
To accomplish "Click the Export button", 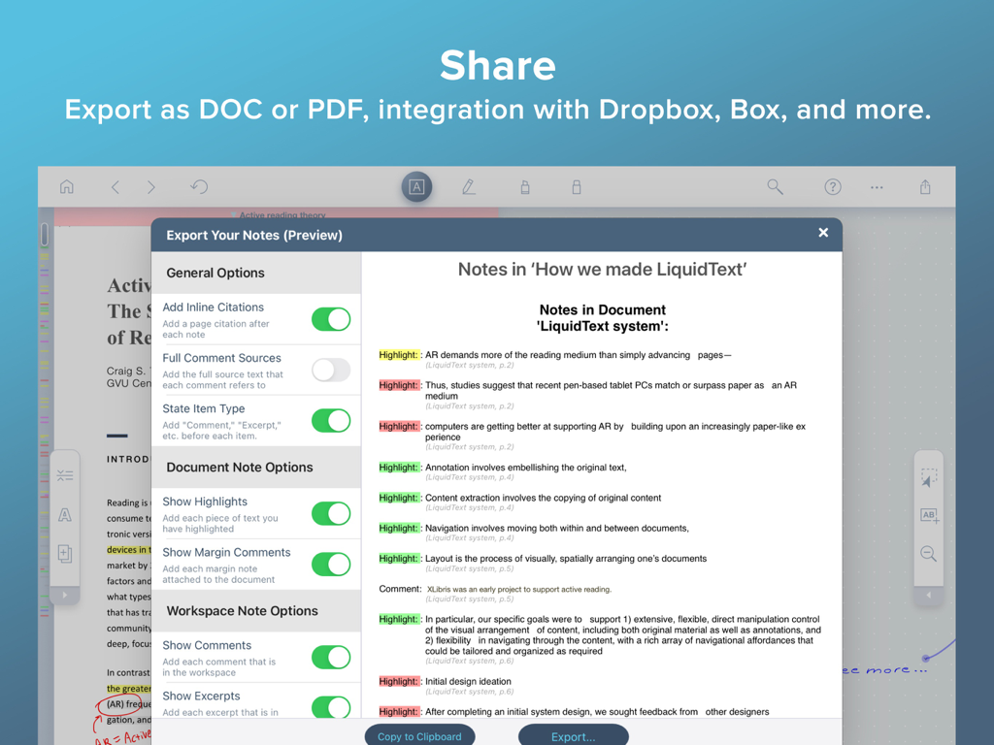I will click(573, 734).
